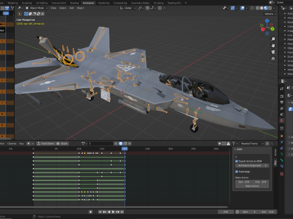Click the frame 200 playhead marker

(x=125, y=148)
